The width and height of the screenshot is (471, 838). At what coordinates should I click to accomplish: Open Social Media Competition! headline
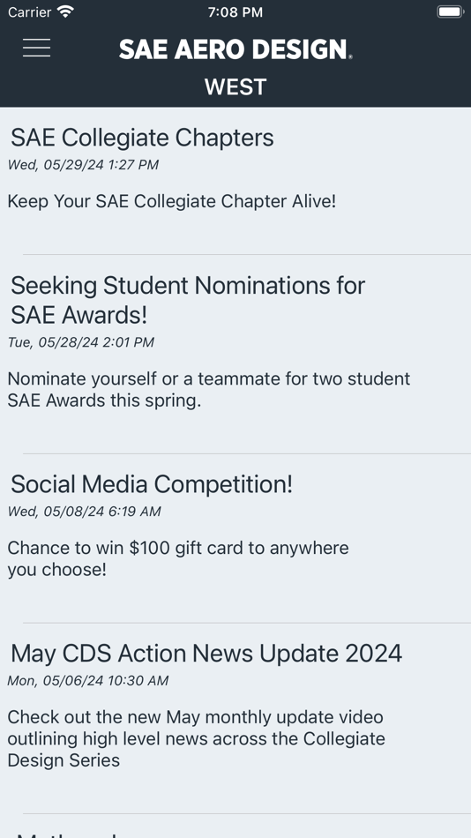click(x=152, y=484)
